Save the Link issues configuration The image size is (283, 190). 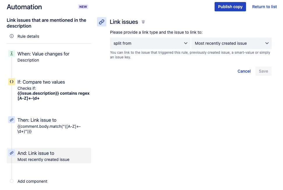point(263,71)
